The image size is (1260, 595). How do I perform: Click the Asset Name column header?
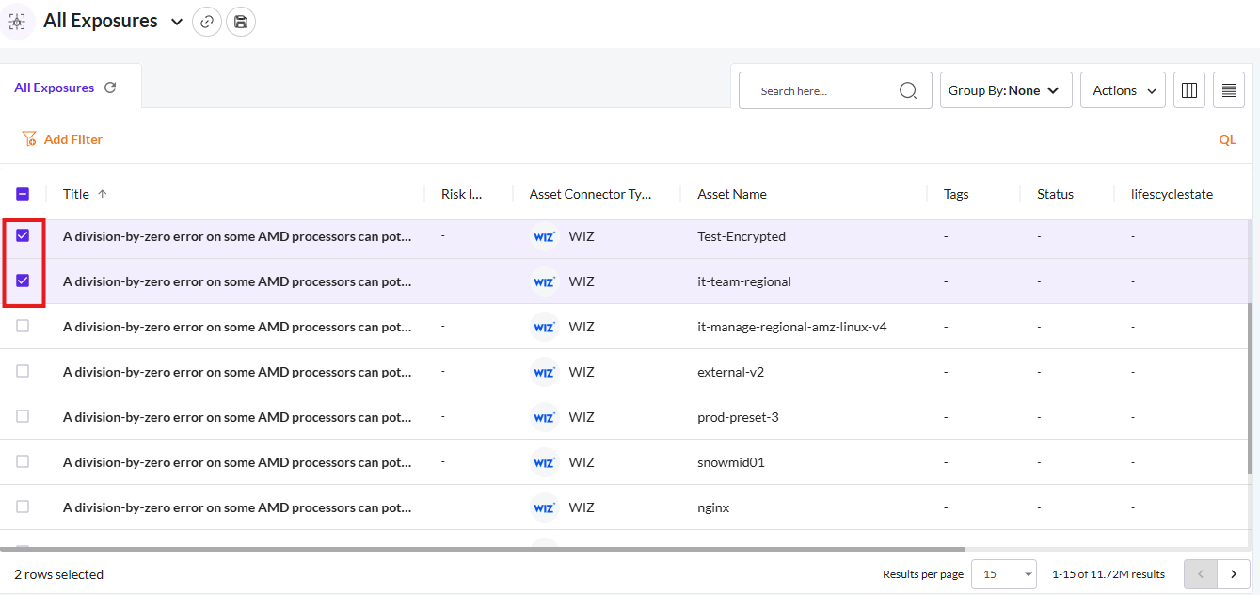coord(732,194)
